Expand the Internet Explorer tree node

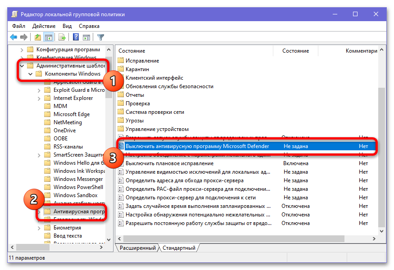click(x=39, y=99)
